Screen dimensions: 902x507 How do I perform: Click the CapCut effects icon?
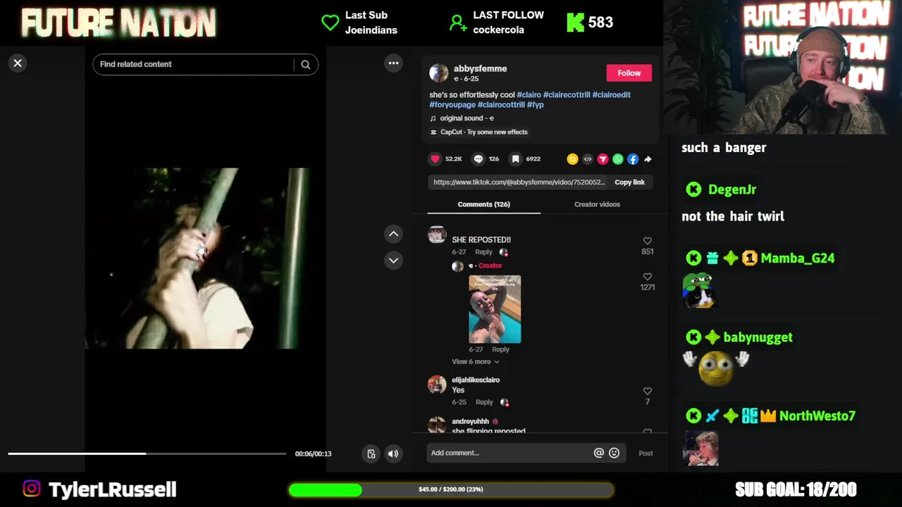point(433,132)
